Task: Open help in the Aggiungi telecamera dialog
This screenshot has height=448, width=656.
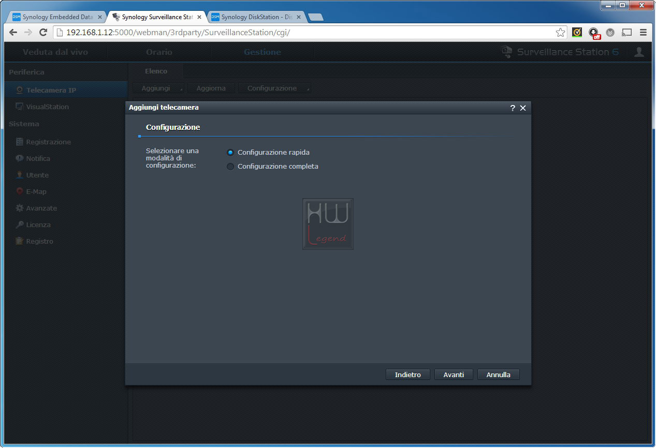Action: tap(513, 108)
